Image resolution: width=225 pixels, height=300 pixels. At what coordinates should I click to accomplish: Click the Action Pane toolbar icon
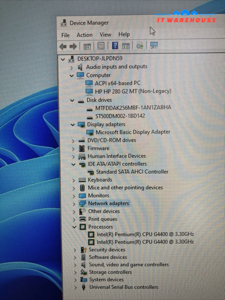pos(126,46)
